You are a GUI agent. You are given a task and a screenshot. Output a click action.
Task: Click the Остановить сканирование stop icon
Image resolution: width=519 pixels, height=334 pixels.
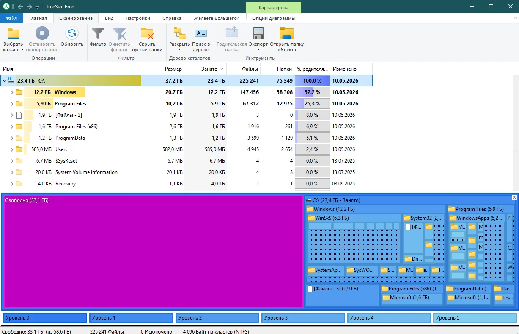point(42,33)
